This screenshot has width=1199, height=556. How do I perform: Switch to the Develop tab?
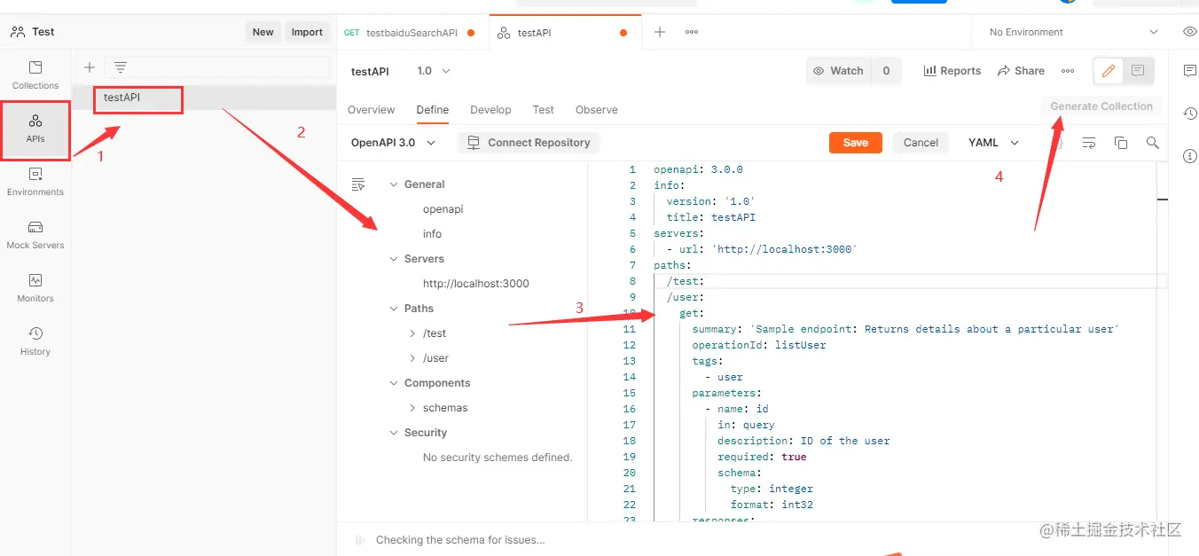[x=490, y=110]
